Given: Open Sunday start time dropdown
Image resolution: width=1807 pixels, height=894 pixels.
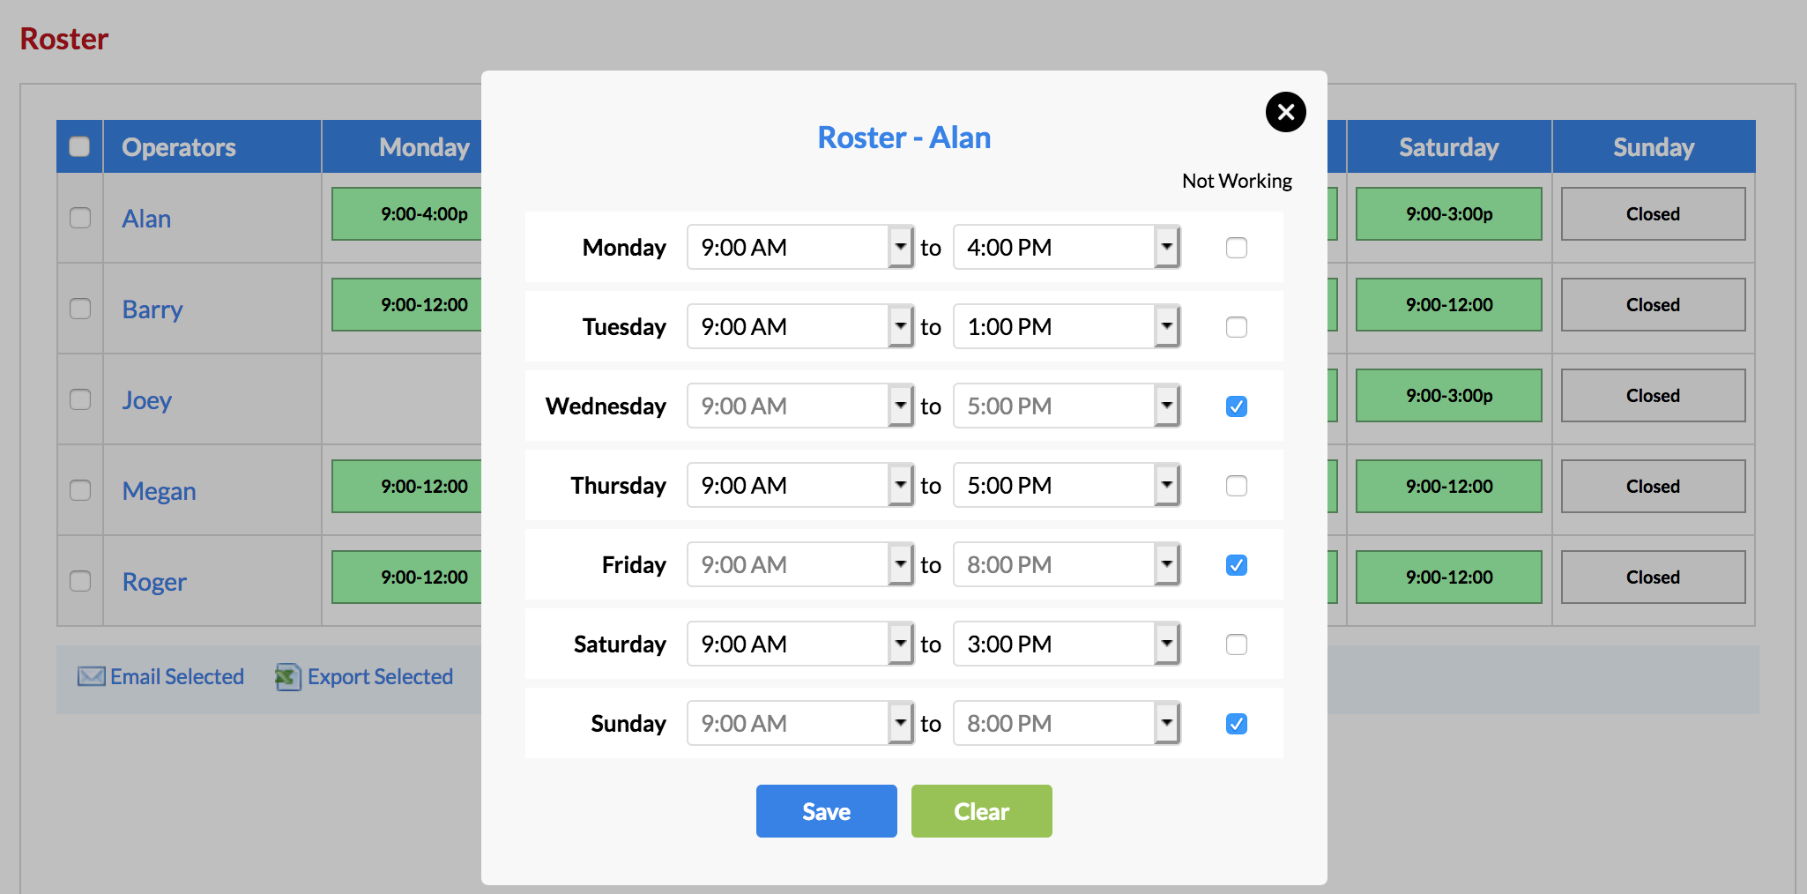Looking at the screenshot, I should tap(800, 723).
